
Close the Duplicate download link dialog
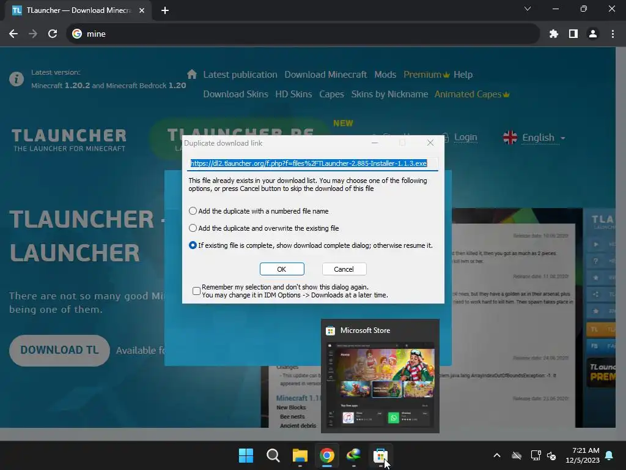[430, 143]
